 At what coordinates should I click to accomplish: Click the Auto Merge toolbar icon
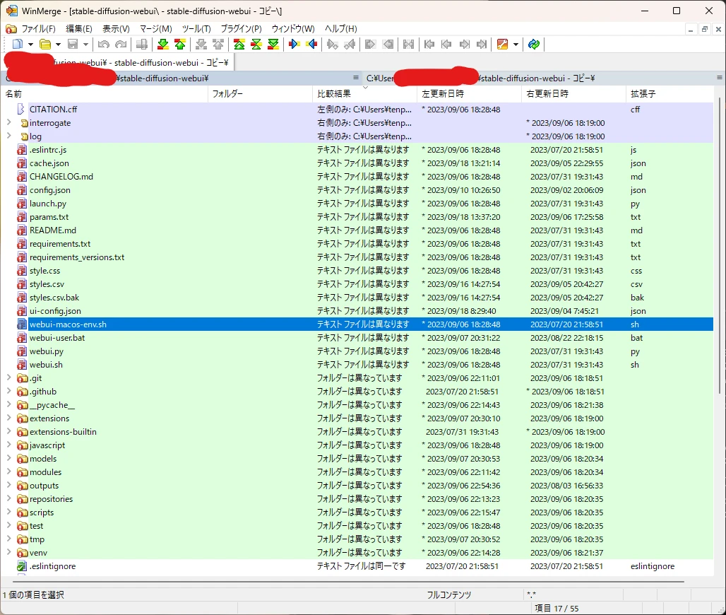point(408,45)
